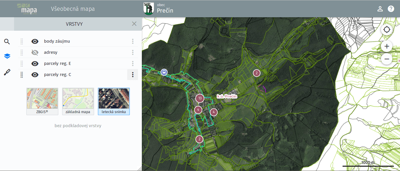The image size is (400, 171).
Task: Center map on my location
Action: (x=387, y=30)
